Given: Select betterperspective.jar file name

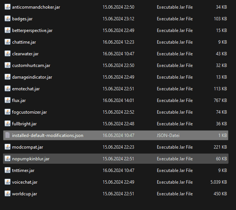Looking at the screenshot, I should pyautogui.click(x=32, y=30).
